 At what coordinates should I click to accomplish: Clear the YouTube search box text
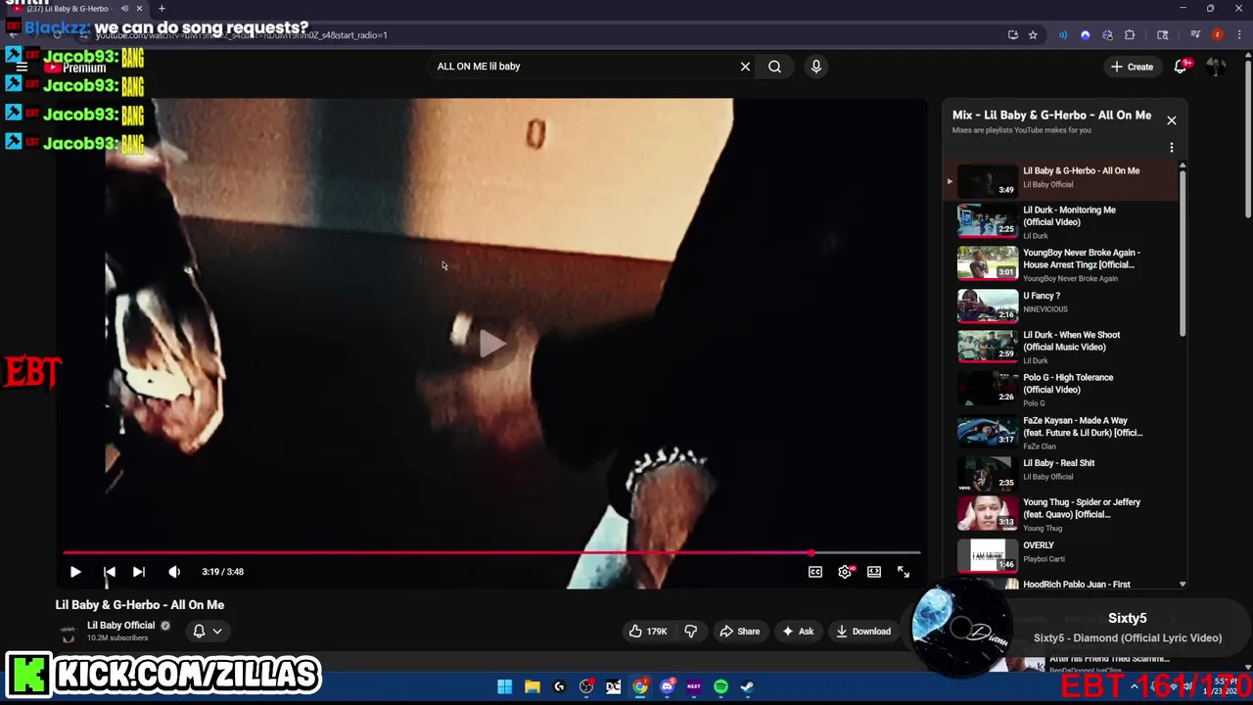point(745,67)
